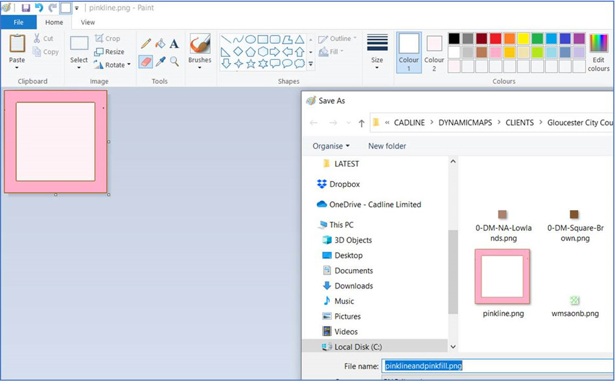The height and width of the screenshot is (382, 615).
Task: Expand the Paste dropdown arrow
Action: point(17,68)
